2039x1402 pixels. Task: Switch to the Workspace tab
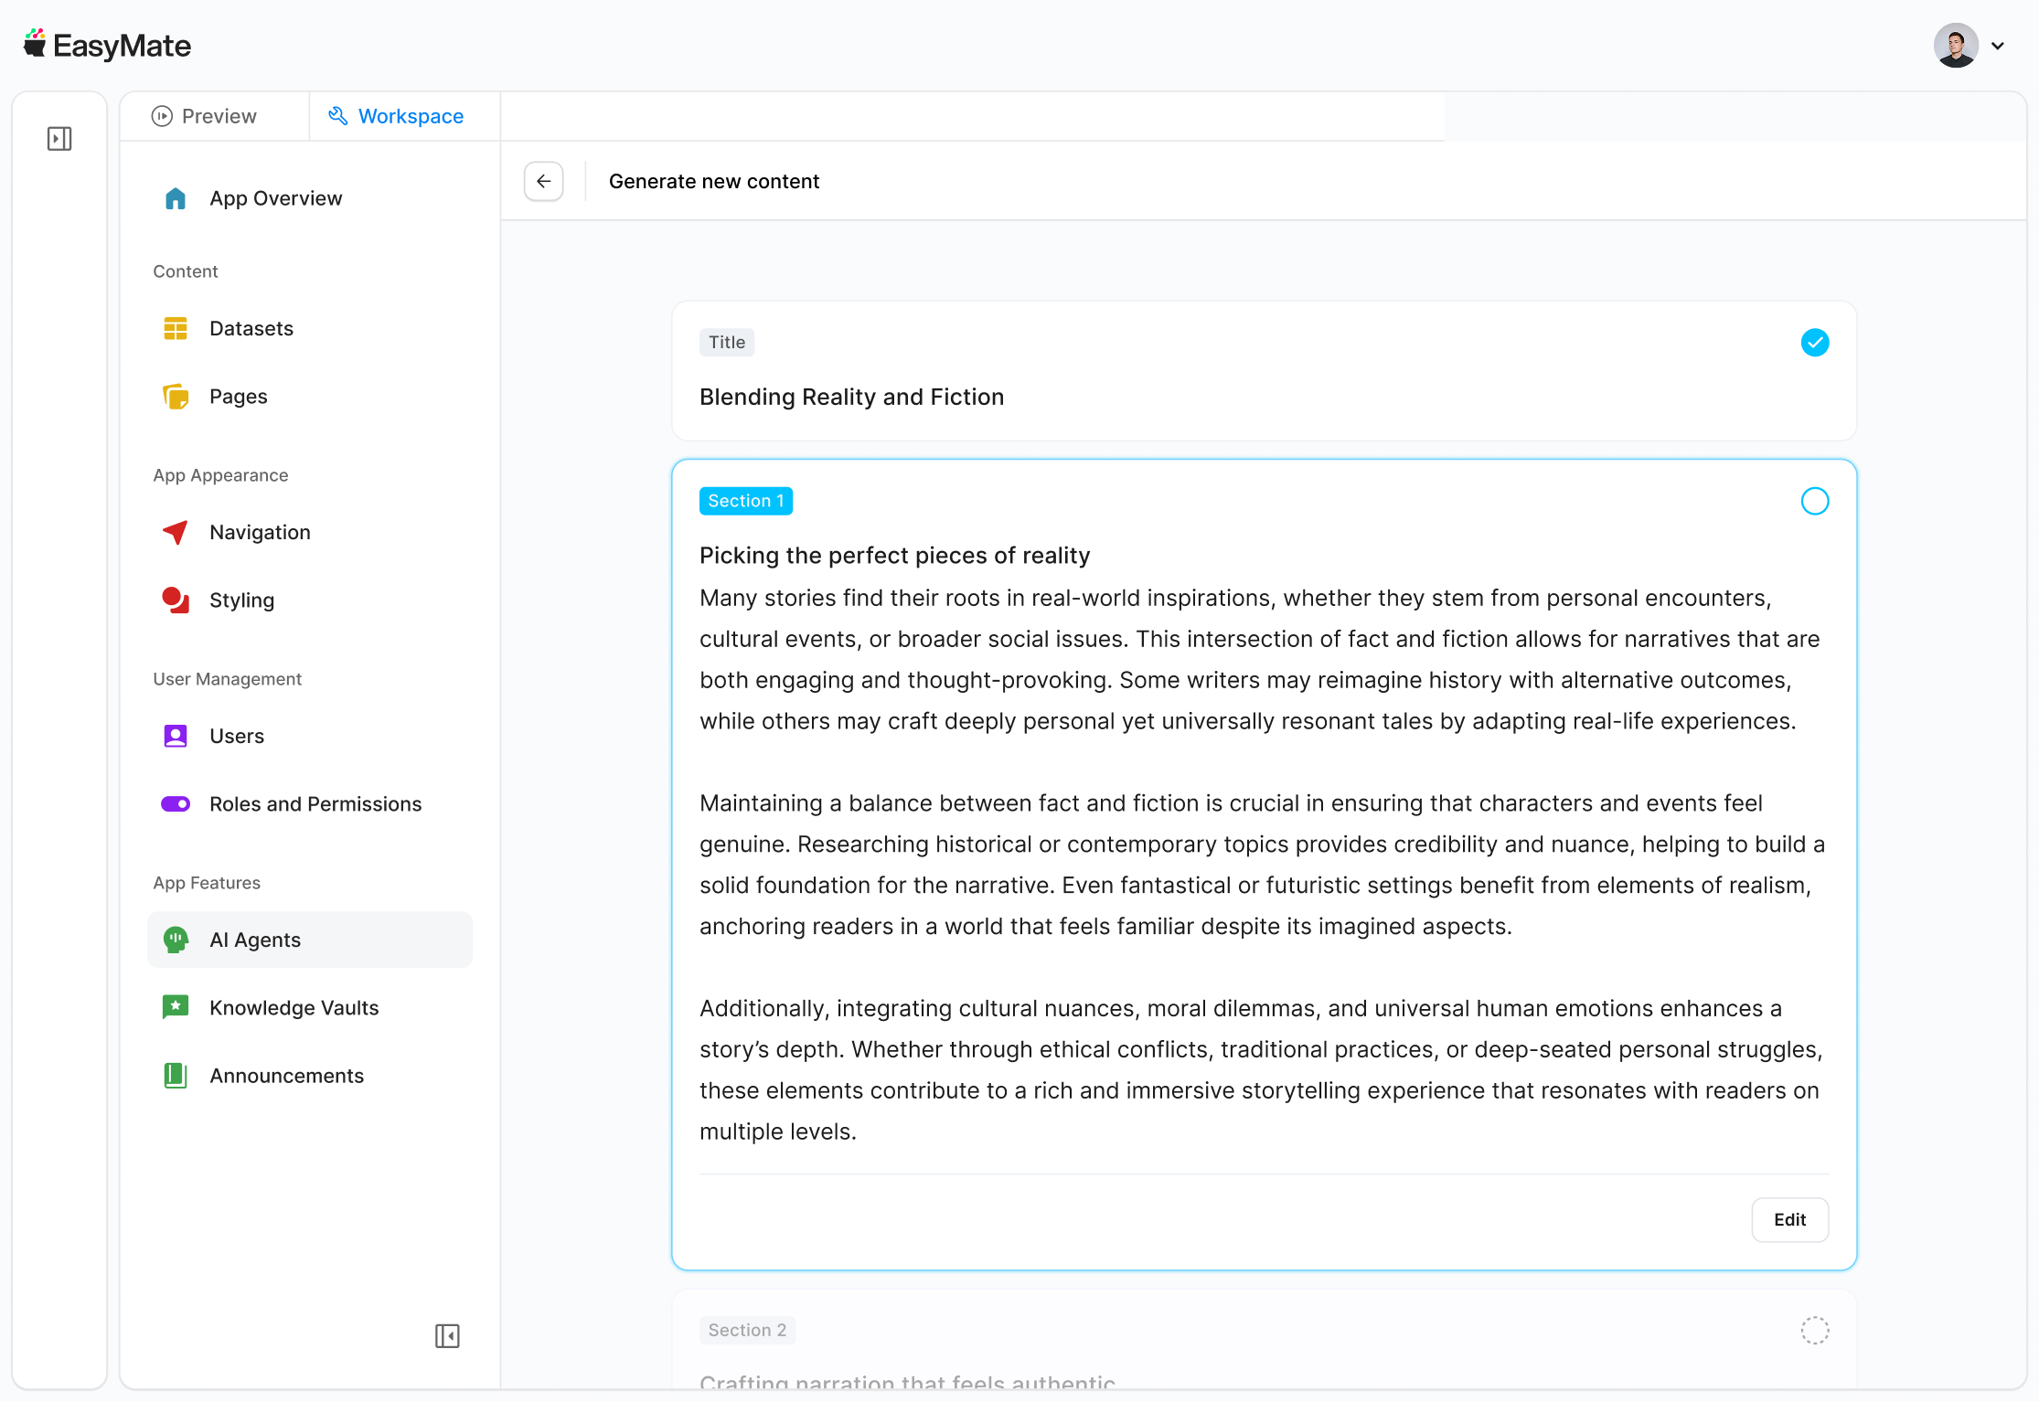(x=396, y=116)
